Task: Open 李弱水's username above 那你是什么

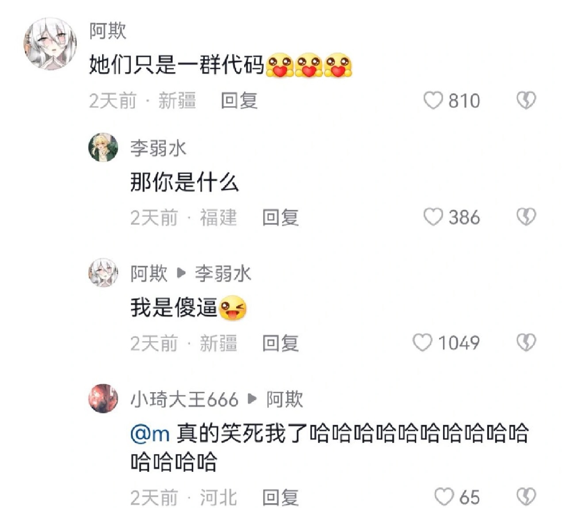Action: [158, 148]
